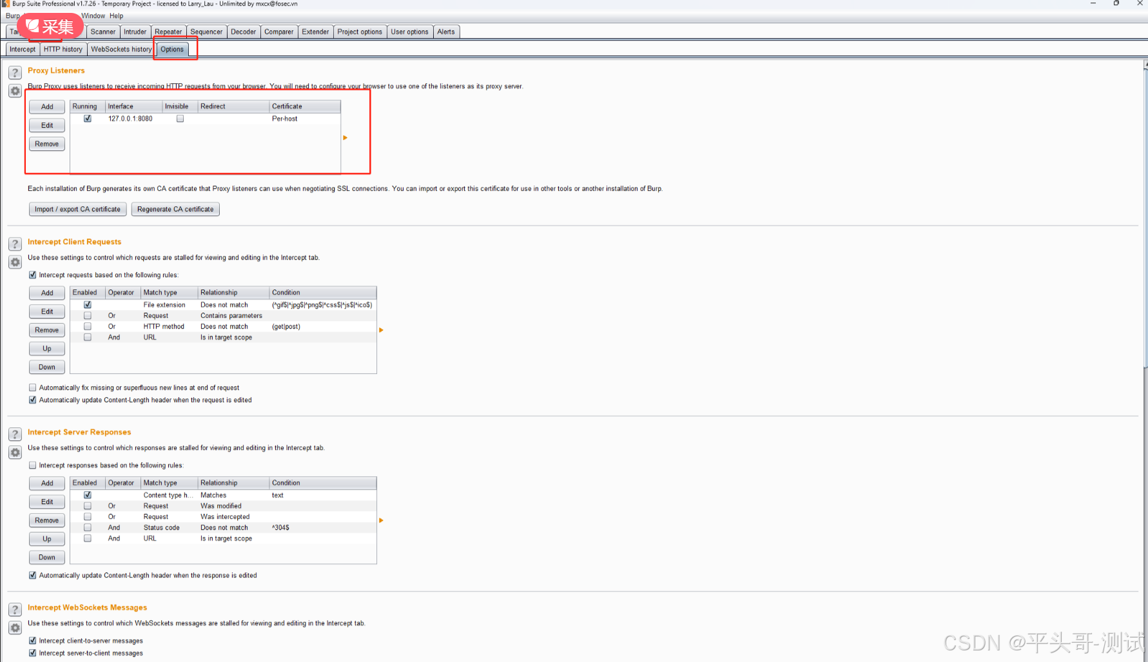
Task: Switch to the Scanner tab
Action: [103, 32]
